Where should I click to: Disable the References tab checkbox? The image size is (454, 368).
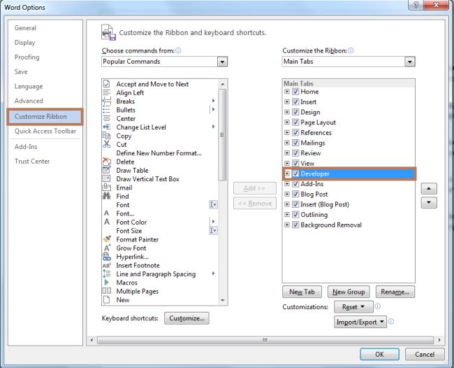coord(295,132)
